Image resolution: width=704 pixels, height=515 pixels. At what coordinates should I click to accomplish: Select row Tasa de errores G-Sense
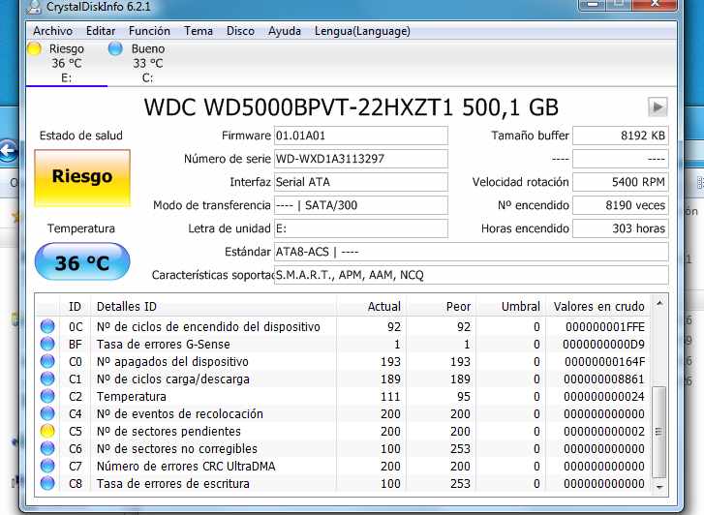(344, 344)
